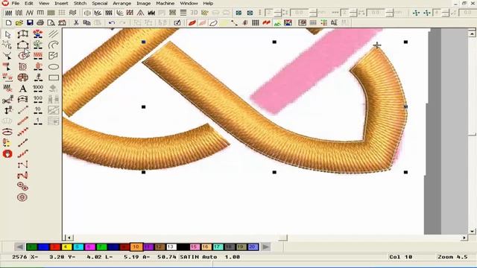Click the Print Preview icon
This screenshot has height=268, width=477.
click(x=51, y=23)
